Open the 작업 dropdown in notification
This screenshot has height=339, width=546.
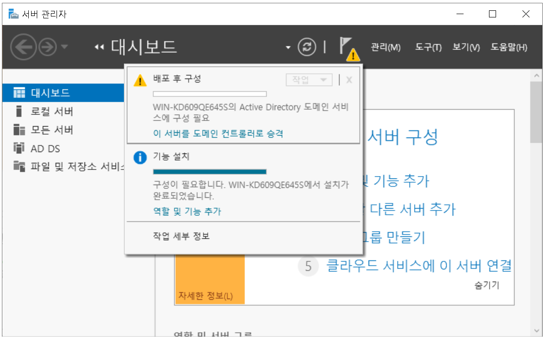point(309,80)
